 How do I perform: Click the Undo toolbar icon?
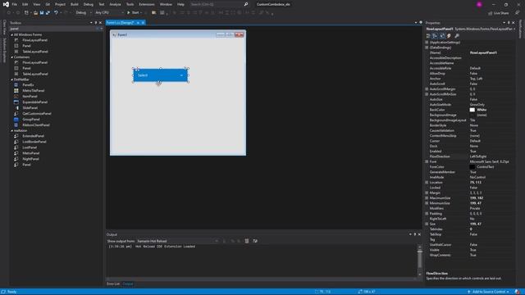pyautogui.click(x=56, y=13)
